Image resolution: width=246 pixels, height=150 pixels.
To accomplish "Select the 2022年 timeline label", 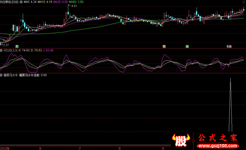I will 5,148.
